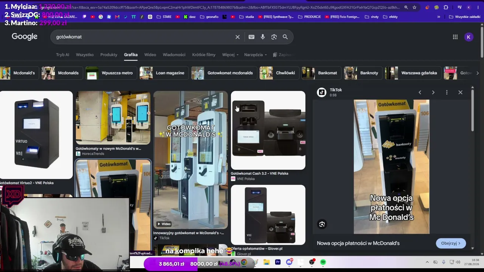Screen dimensions: 484x272
Task: Open Premiere Pro from the taskbar
Action: pos(278,262)
